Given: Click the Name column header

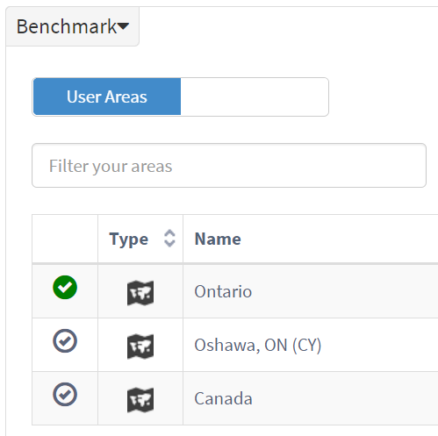Looking at the screenshot, I should point(218,239).
